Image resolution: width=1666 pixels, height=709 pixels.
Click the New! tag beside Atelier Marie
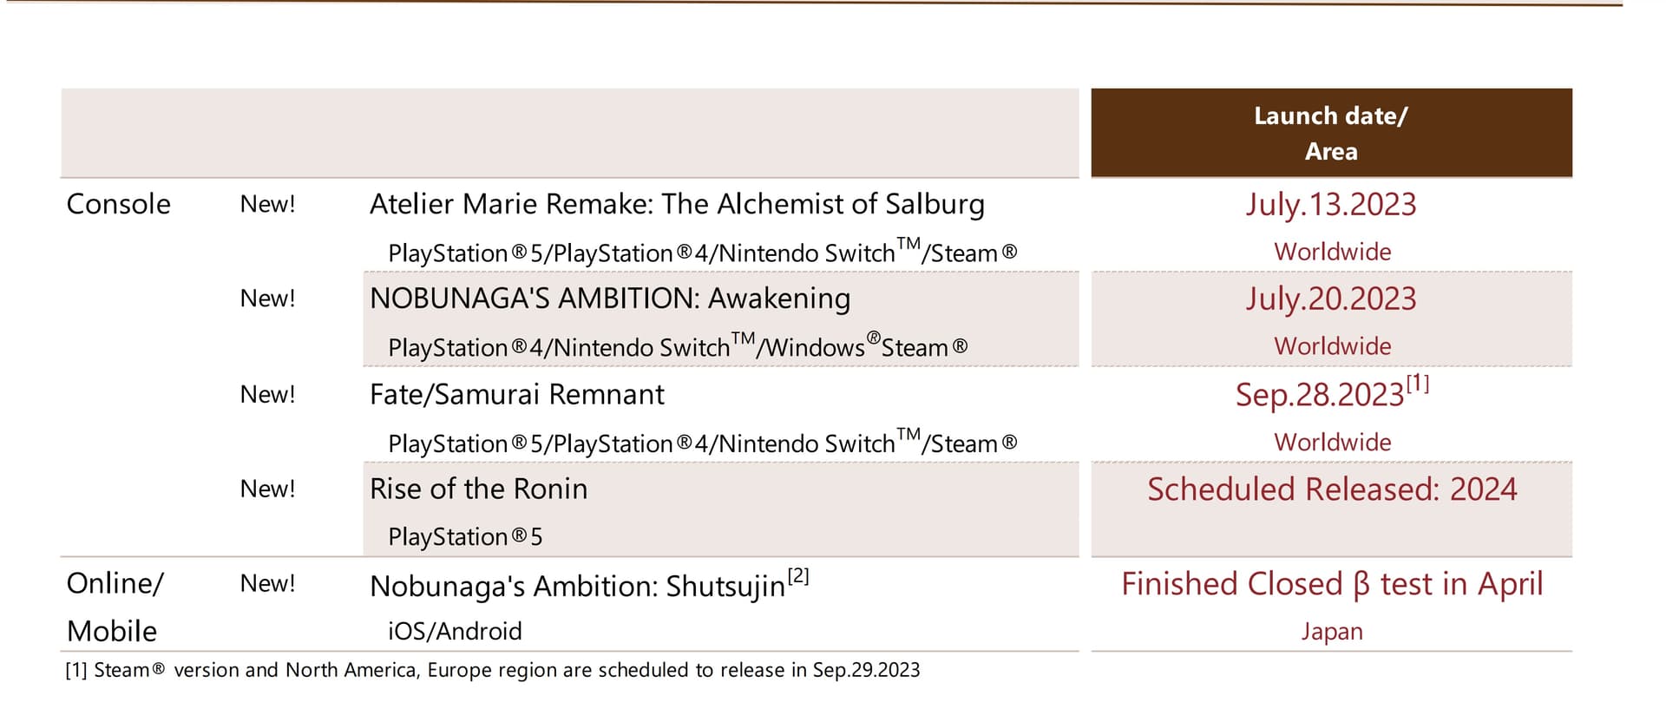click(267, 204)
